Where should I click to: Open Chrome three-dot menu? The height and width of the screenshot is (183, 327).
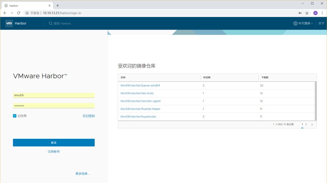pyautogui.click(x=322, y=13)
